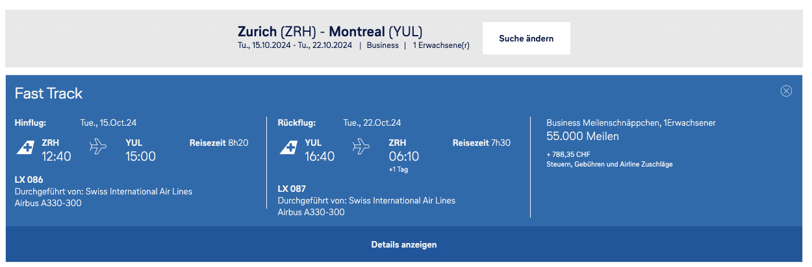
Task: Click the airplane icon between YUL and ZRH
Action: 361,146
